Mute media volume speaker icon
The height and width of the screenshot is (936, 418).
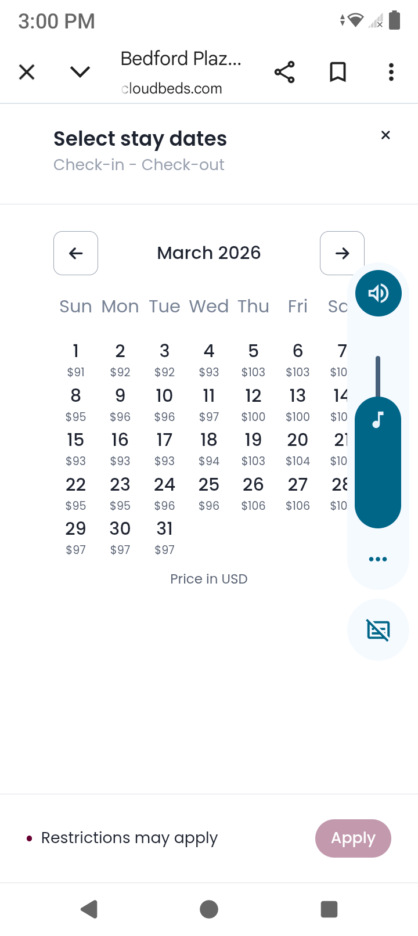[x=378, y=293]
